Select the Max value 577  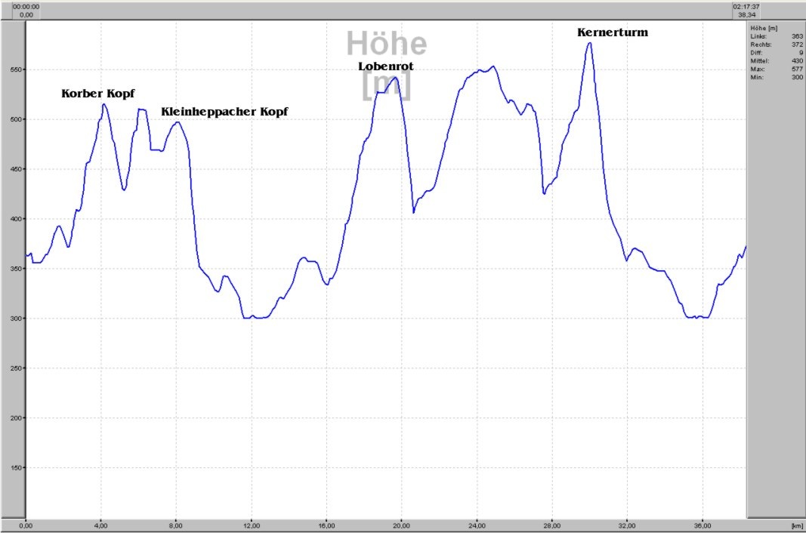pyautogui.click(x=797, y=69)
